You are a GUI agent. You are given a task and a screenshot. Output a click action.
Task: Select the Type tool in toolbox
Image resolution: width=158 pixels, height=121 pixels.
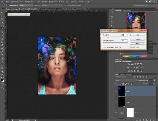[2, 61]
